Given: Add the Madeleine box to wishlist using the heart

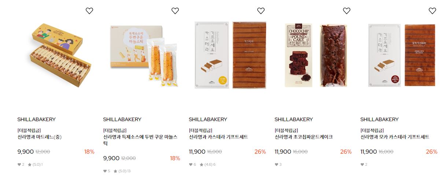Looking at the screenshot, I should 89,11.
